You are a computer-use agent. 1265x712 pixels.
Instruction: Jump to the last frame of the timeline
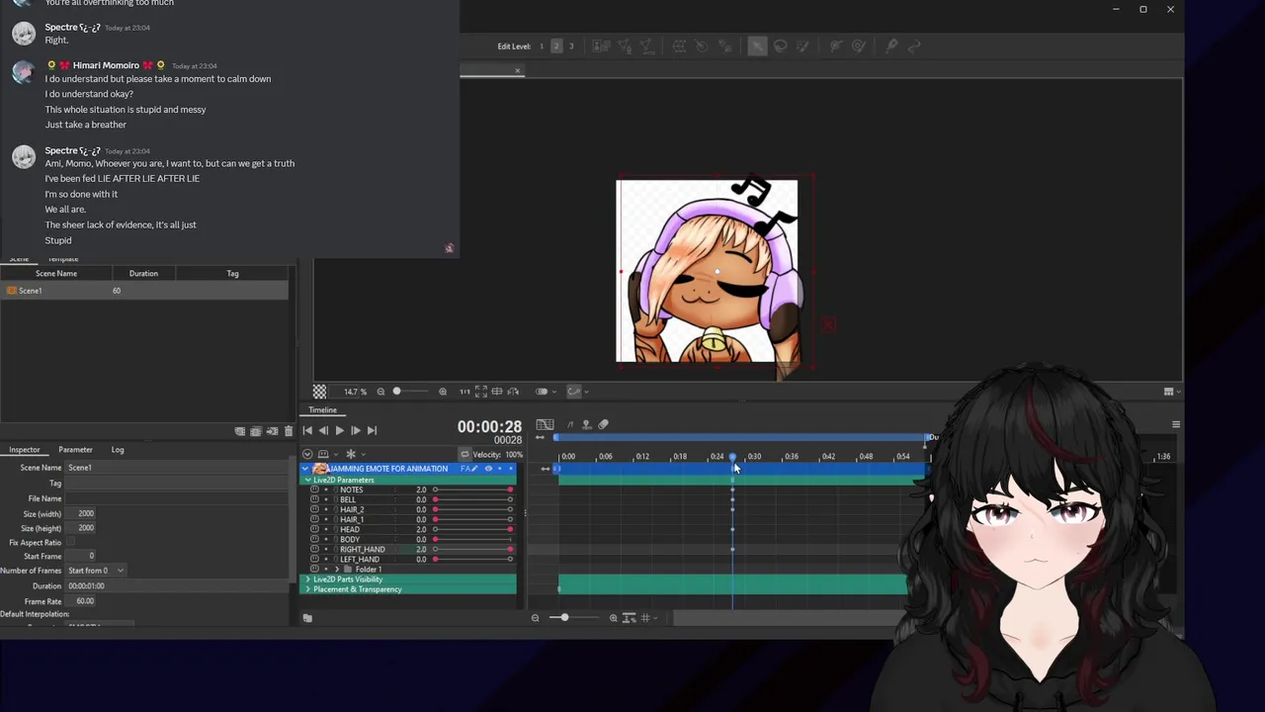[372, 430]
